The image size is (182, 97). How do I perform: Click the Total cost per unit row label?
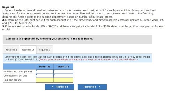point(12,80)
